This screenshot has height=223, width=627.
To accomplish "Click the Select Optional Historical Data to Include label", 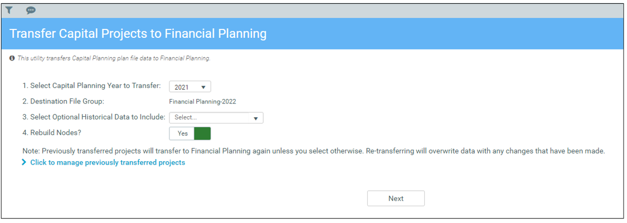I will [x=94, y=117].
